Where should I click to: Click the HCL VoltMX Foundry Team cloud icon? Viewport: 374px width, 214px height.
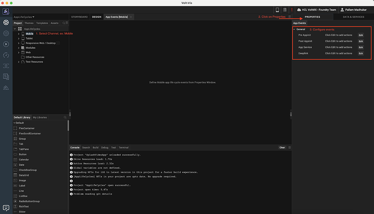tap(299, 10)
